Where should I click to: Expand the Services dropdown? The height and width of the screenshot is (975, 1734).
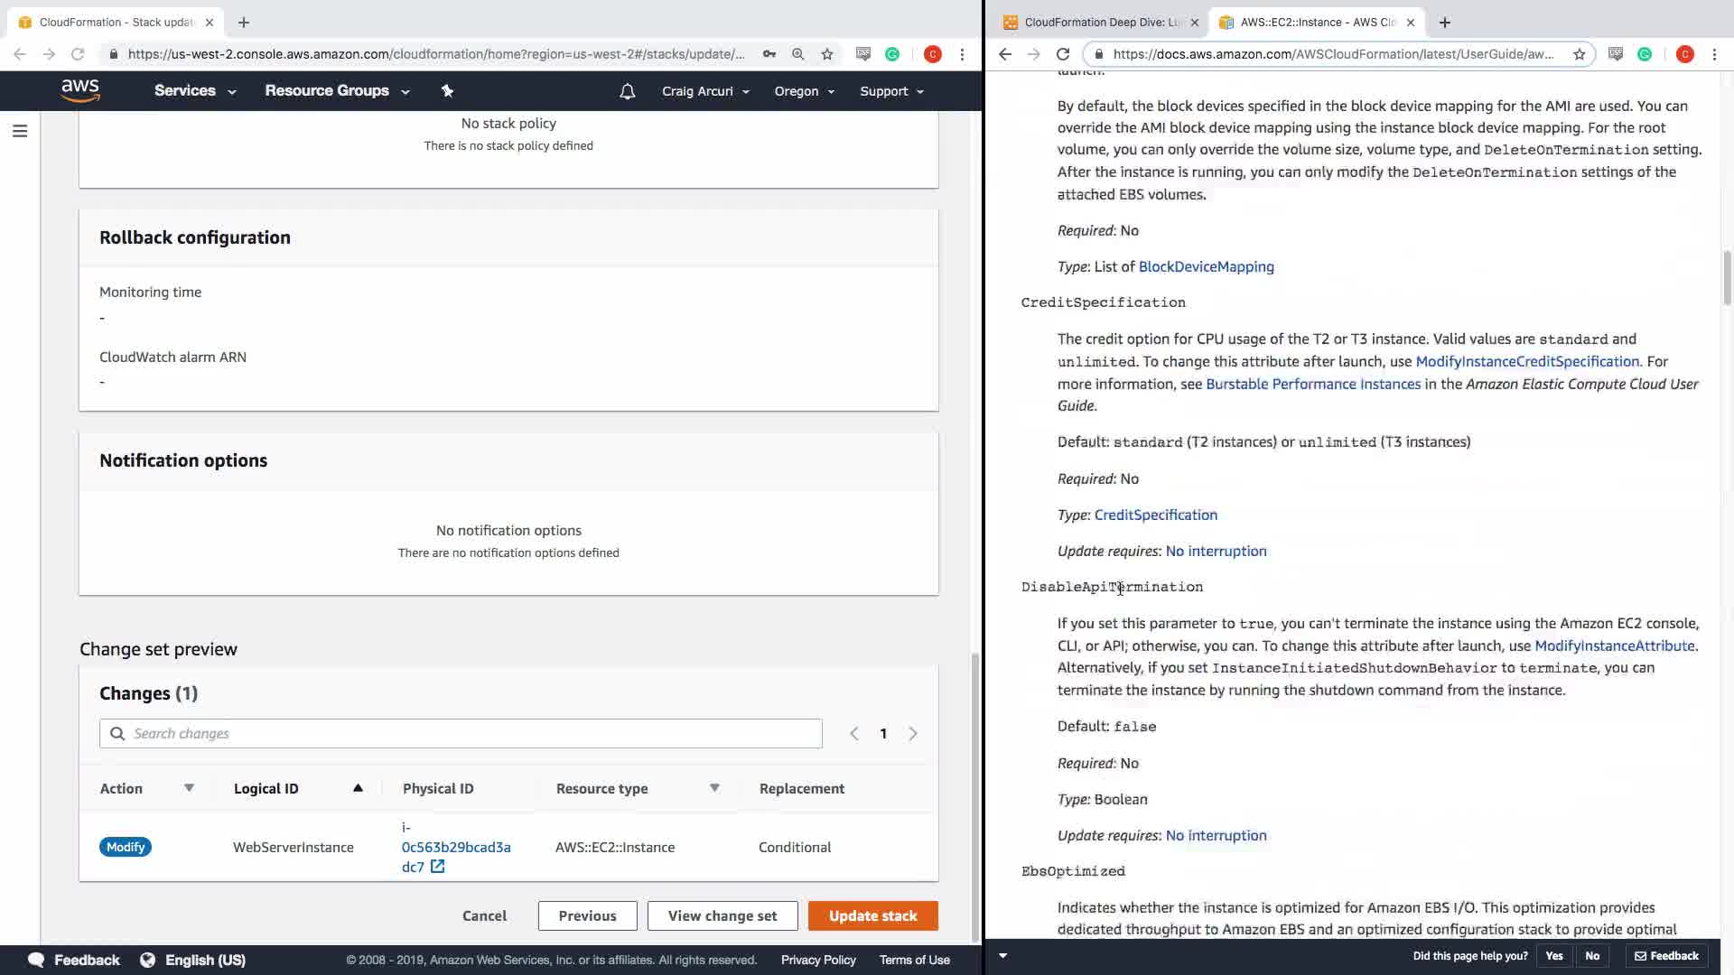tap(194, 90)
